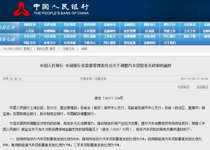The height and width of the screenshot is (150, 210).
Task: Select 调查统计 navigation link
Action: (150, 25)
